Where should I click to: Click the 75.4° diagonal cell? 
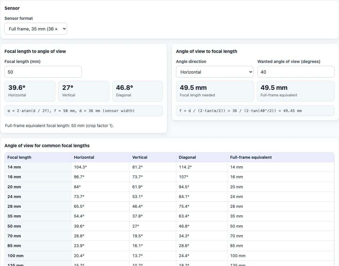click(201, 206)
